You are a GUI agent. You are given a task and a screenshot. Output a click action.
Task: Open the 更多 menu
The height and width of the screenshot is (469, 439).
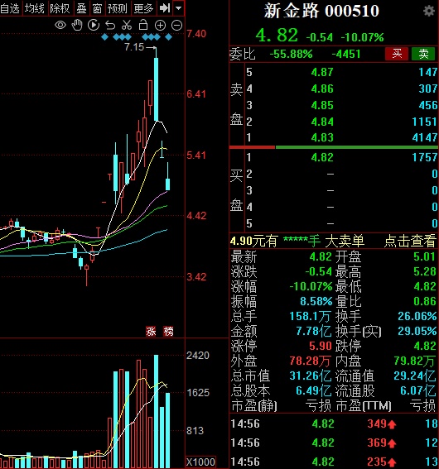pyautogui.click(x=143, y=8)
